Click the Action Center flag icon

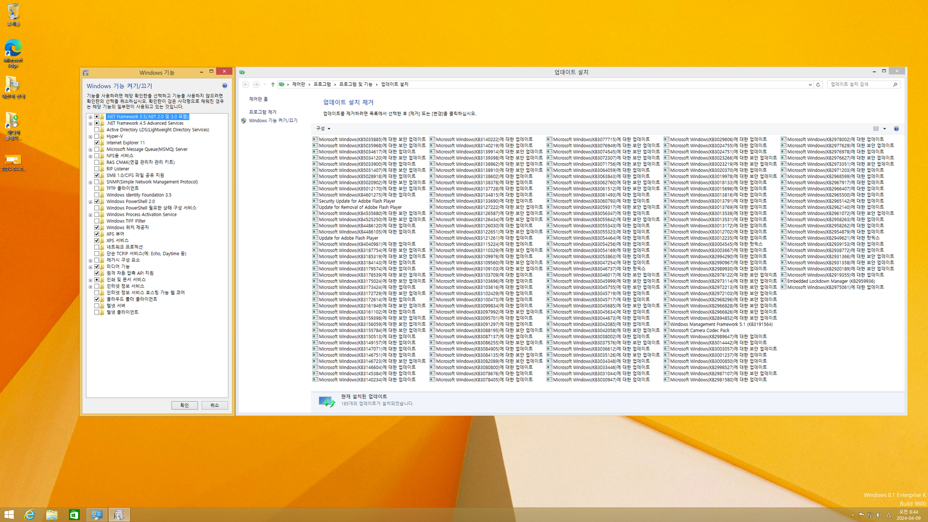pyautogui.click(x=861, y=515)
